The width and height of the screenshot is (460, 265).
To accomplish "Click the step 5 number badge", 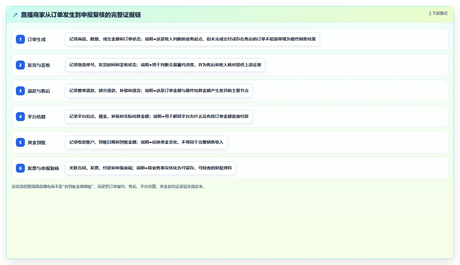I will pos(20,142).
